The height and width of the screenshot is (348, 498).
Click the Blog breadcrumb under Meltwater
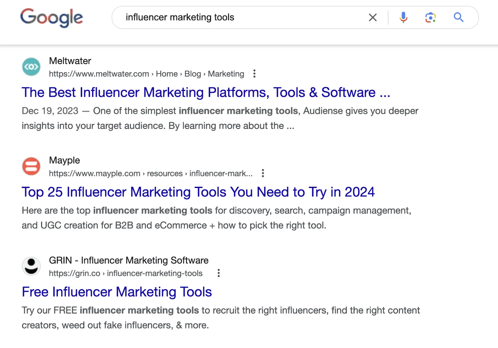[x=193, y=74]
